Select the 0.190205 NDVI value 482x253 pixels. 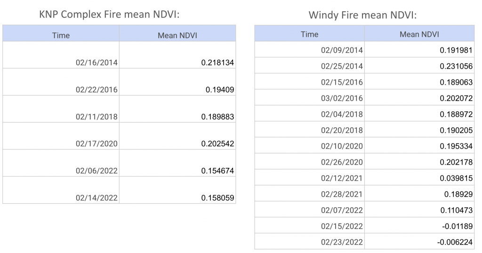pyautogui.click(x=456, y=130)
